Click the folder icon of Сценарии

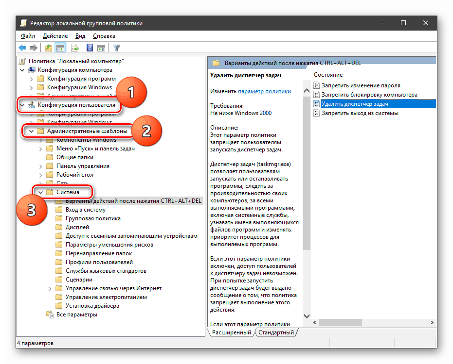click(59, 280)
